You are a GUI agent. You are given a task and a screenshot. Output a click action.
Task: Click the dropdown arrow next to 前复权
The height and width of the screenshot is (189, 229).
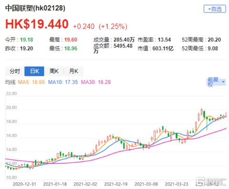tap(223, 82)
